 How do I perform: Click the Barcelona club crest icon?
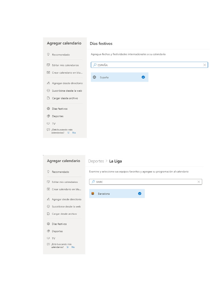[93, 194]
